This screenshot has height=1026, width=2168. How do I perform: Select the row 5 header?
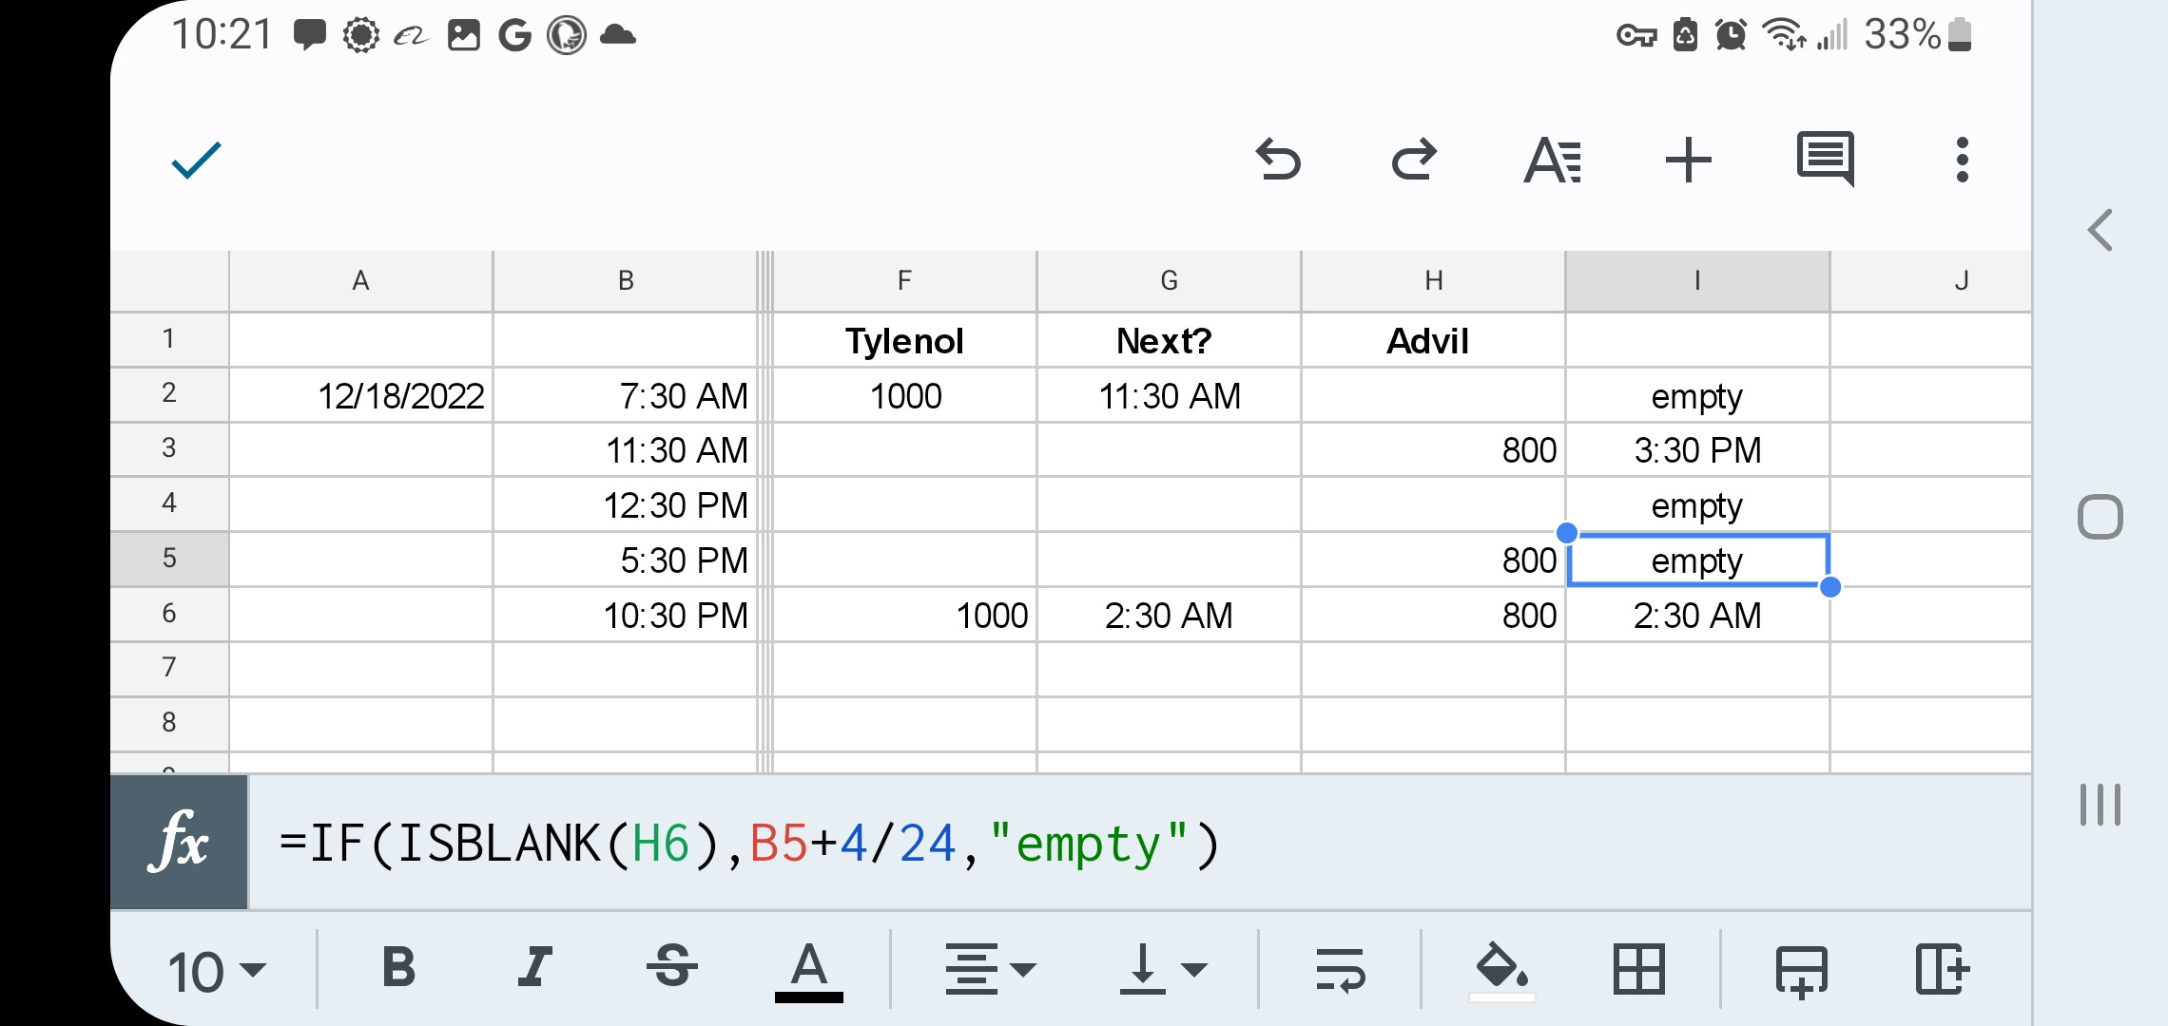click(169, 559)
